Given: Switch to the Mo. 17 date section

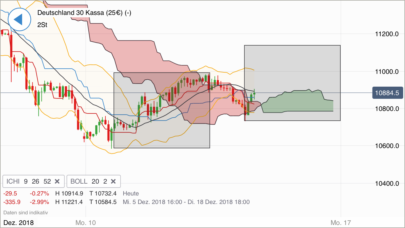Looking at the screenshot, I should coord(341,223).
